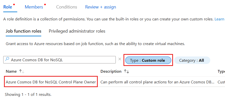The height and width of the screenshot is (112, 225).
Task: Open the Category : All filter
Action: click(x=192, y=60)
